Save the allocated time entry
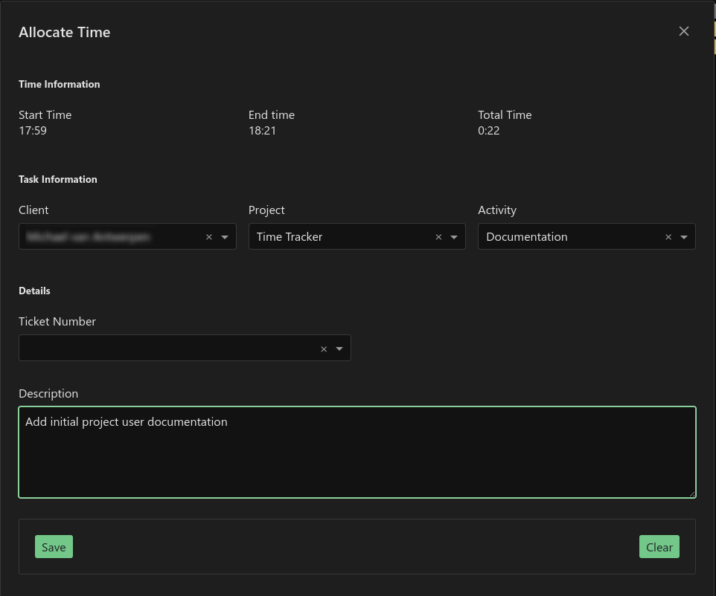 53,546
